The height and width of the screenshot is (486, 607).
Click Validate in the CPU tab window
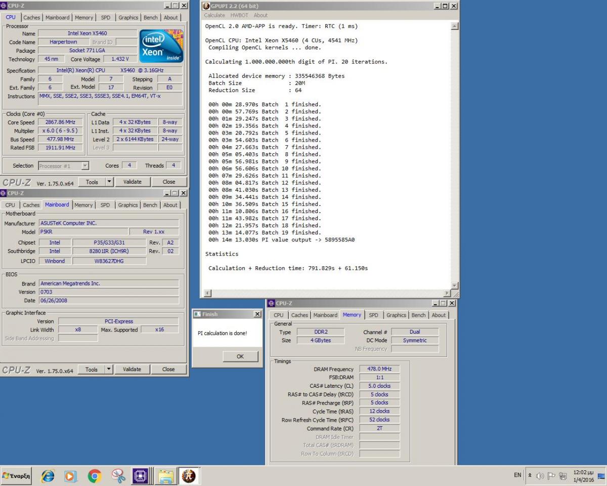(x=133, y=182)
